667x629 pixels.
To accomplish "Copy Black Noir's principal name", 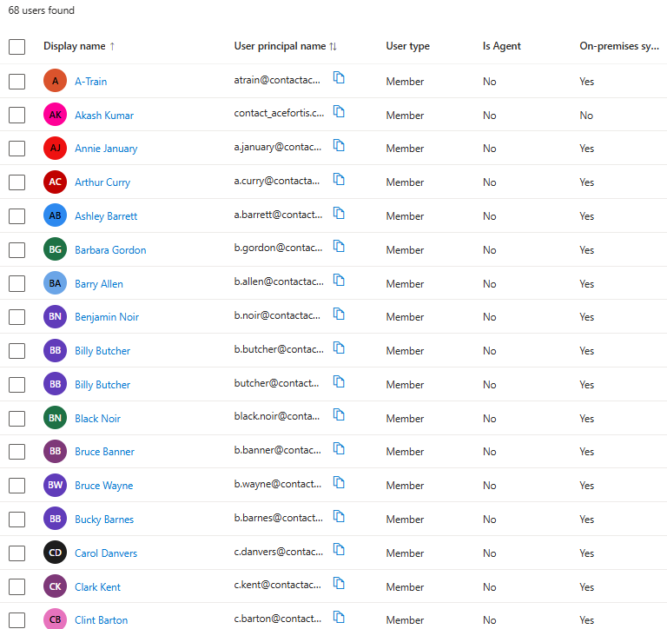I will tap(339, 415).
